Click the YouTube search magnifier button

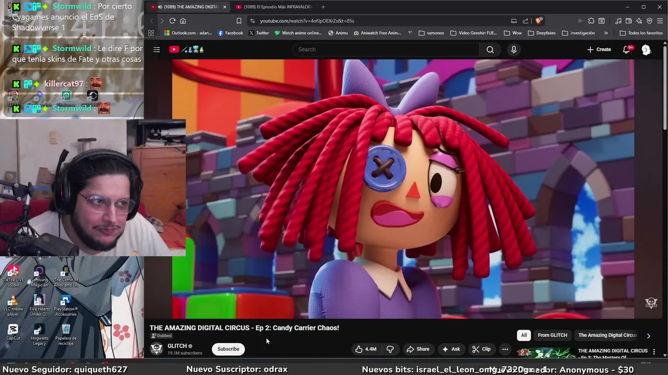pos(490,49)
